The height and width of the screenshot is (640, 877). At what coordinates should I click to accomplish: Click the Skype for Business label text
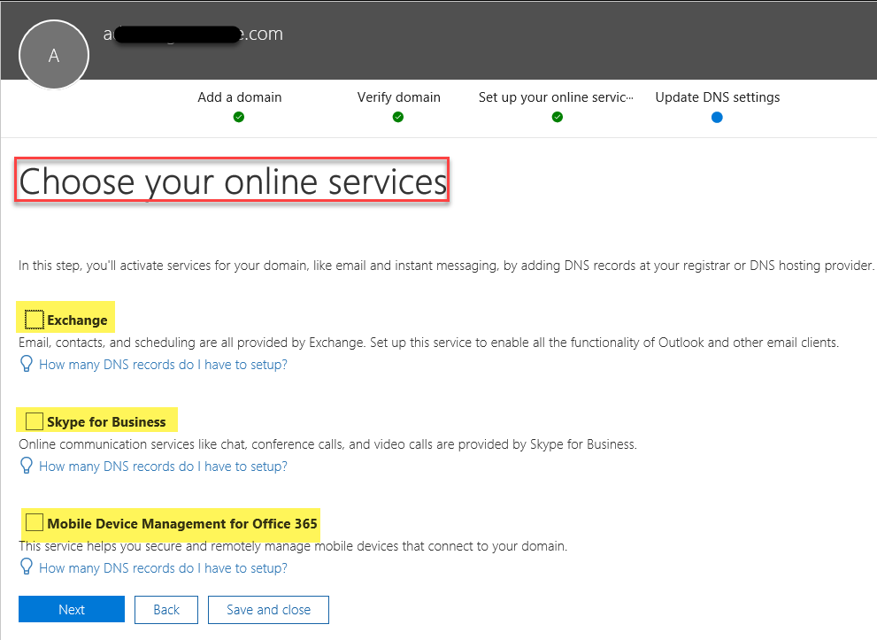coord(106,422)
